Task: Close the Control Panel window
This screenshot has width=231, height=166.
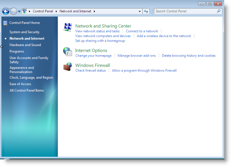Action: pyautogui.click(x=218, y=4)
